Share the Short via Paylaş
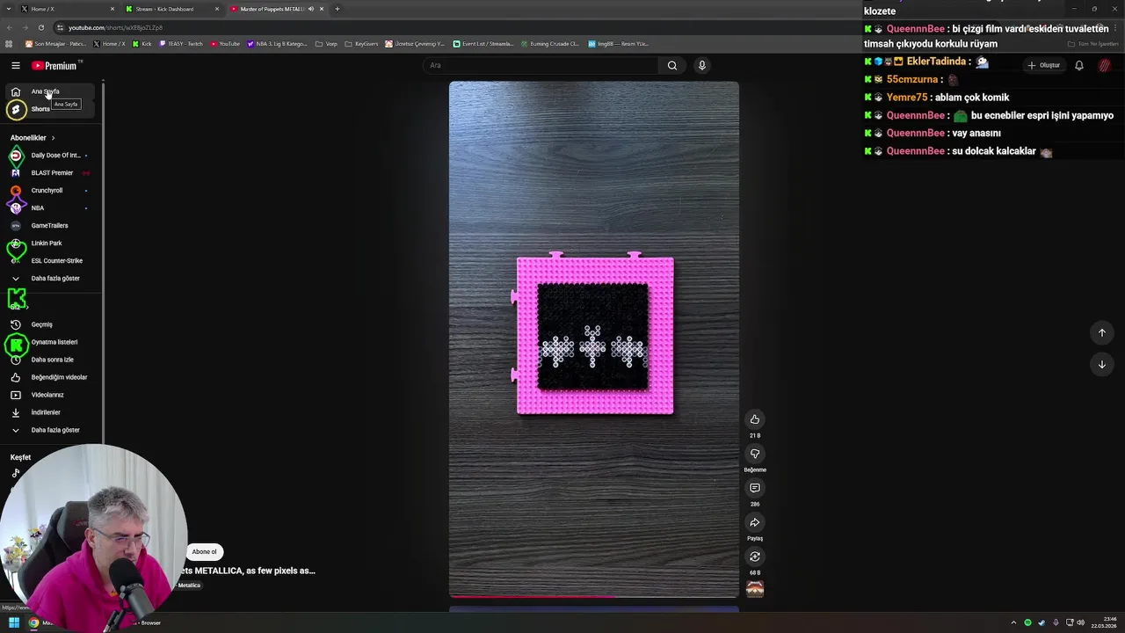This screenshot has width=1125, height=633. (754, 522)
